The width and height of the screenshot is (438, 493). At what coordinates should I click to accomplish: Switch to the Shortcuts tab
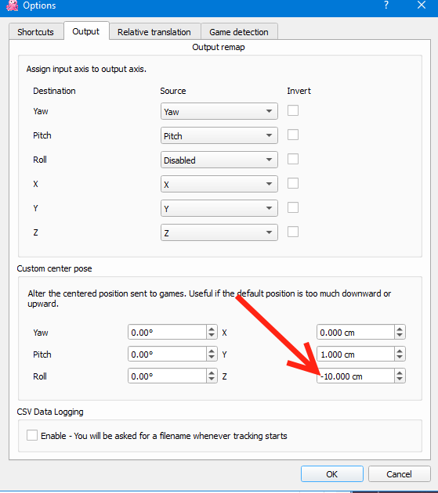pyautogui.click(x=36, y=32)
